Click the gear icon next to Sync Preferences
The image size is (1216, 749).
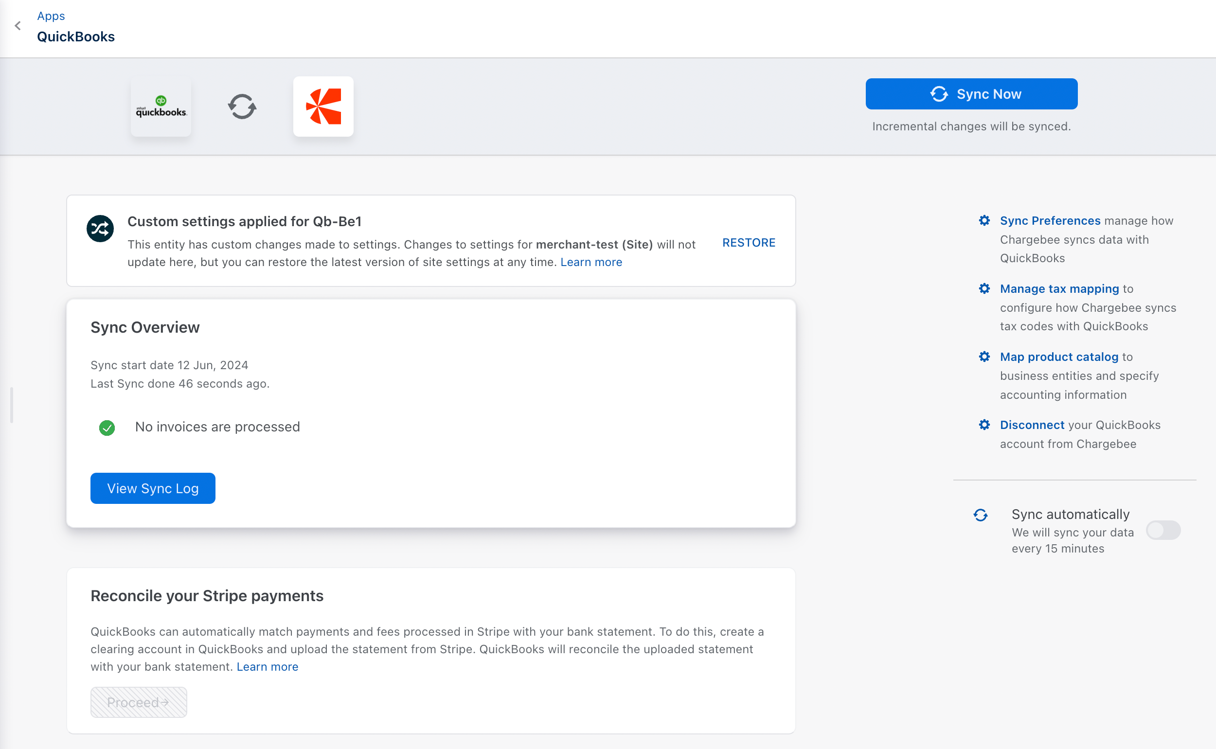tap(984, 221)
